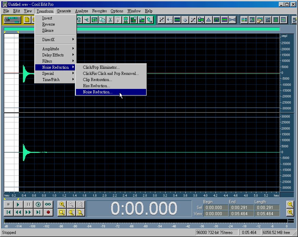Click the envelope curve icon in the effects toolbar
298x237 pixels.
point(217,20)
